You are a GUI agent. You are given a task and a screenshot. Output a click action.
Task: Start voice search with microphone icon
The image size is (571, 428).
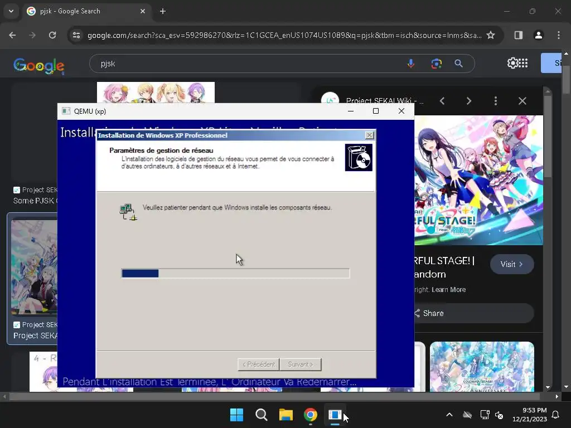411,64
